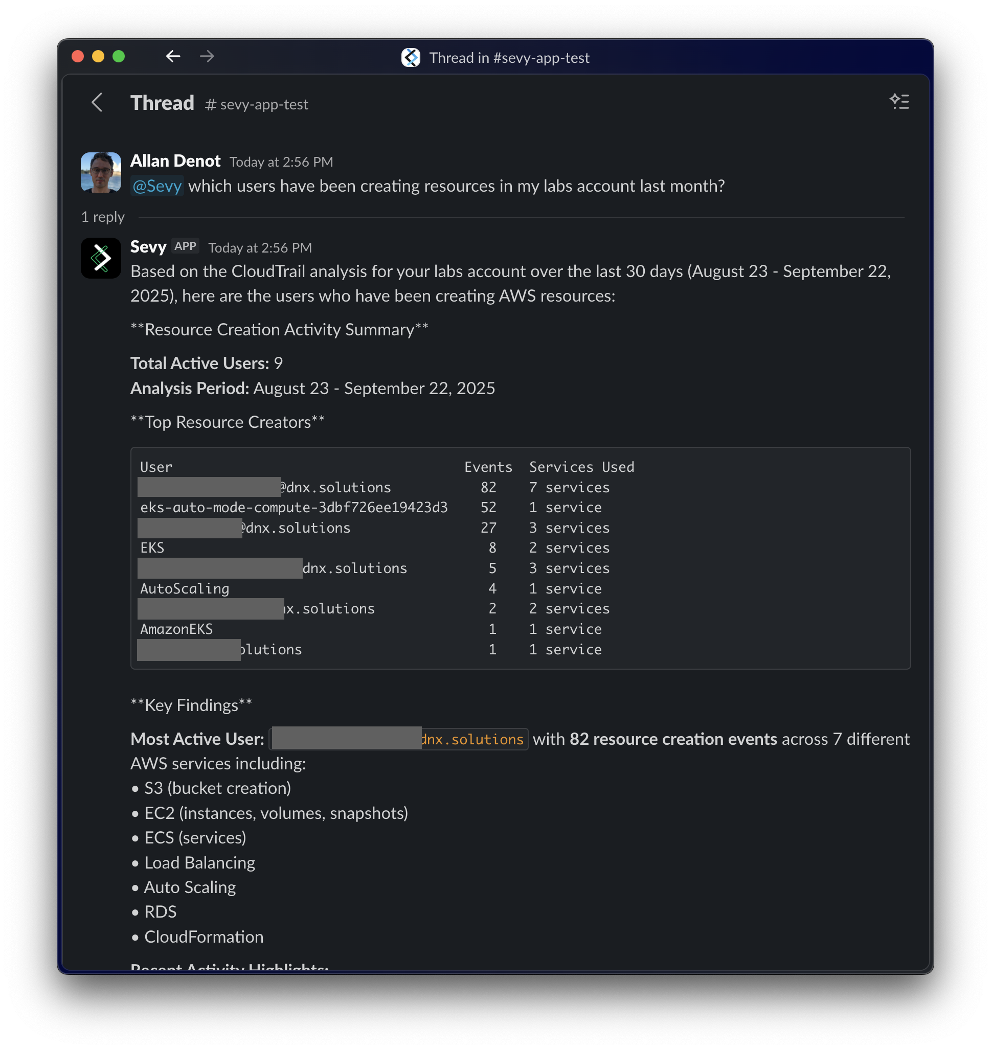Open the #sevy-app-test channel link
Image resolution: width=991 pixels, height=1050 pixels.
point(257,105)
